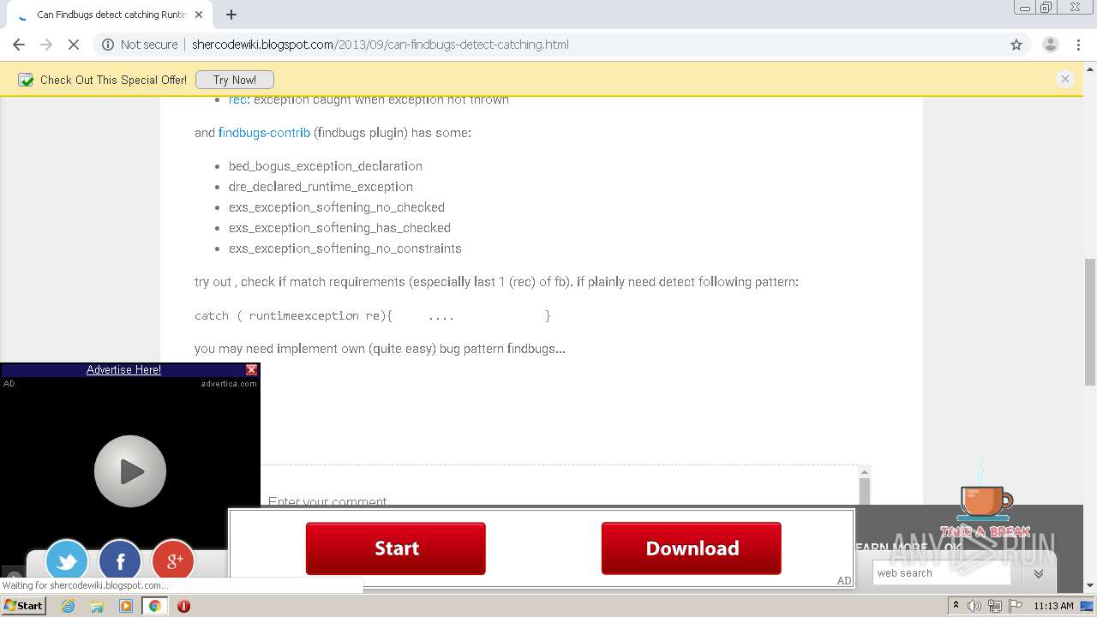
Task: Play the ad video
Action: [x=130, y=471]
